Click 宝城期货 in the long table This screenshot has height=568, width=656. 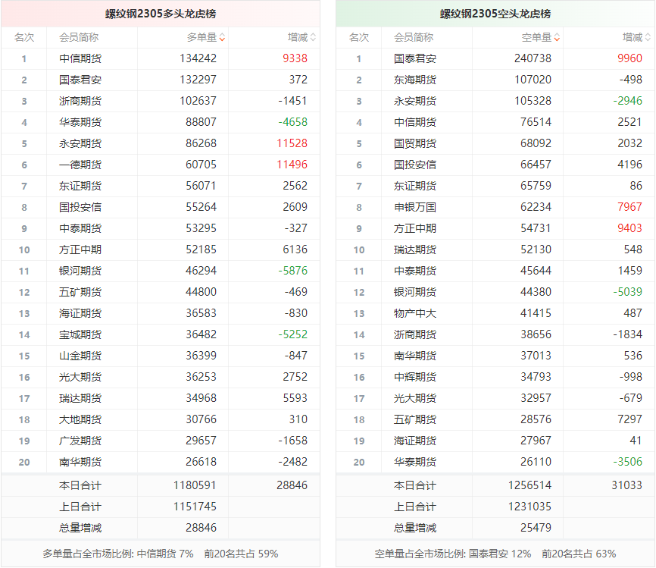click(80, 334)
